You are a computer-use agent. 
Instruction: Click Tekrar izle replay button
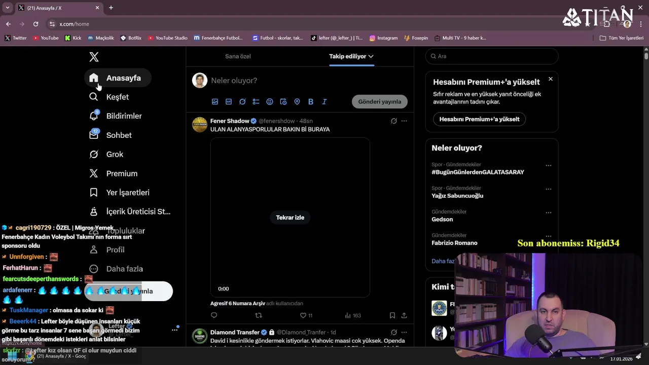click(290, 217)
